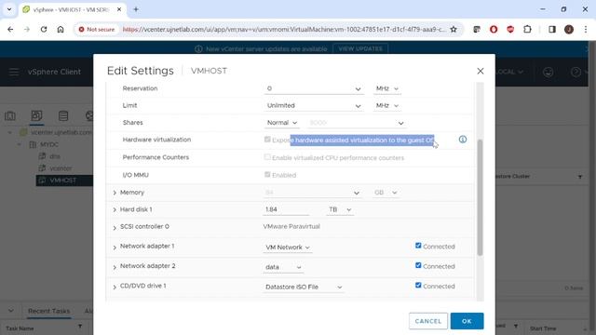Go to browser home page
The image size is (596, 335).
(61, 29)
